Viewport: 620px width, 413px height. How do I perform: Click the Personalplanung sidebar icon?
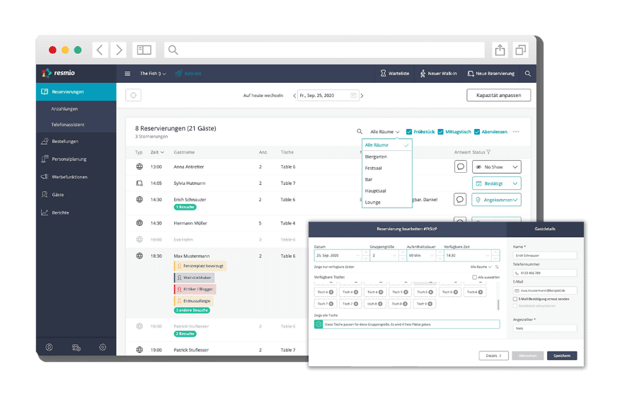(45, 159)
